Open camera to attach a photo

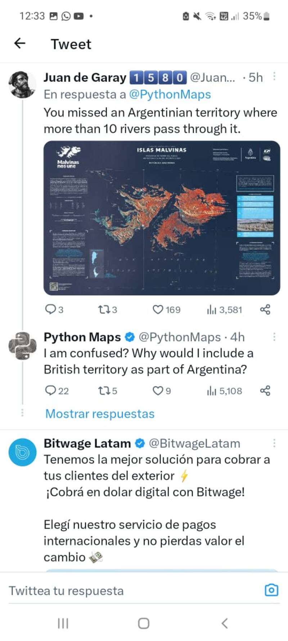271,590
